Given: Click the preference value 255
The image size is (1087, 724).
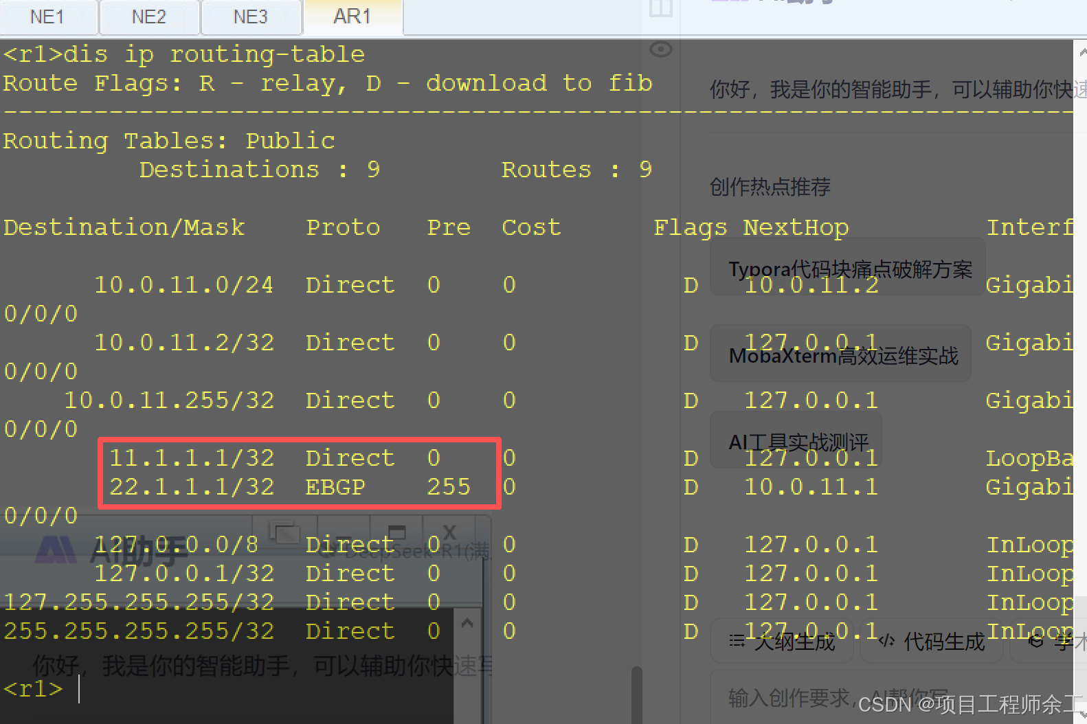Looking at the screenshot, I should tap(449, 486).
